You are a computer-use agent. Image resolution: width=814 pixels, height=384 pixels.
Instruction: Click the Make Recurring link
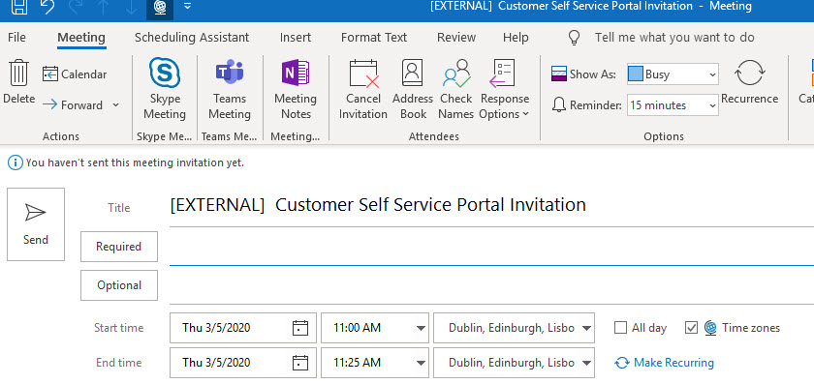coord(664,362)
